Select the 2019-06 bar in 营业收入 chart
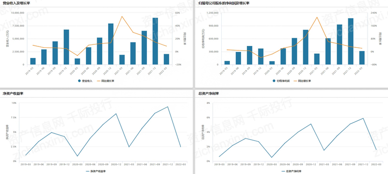Image resolution: width=388 pixels, height=174 pixels. (44, 57)
